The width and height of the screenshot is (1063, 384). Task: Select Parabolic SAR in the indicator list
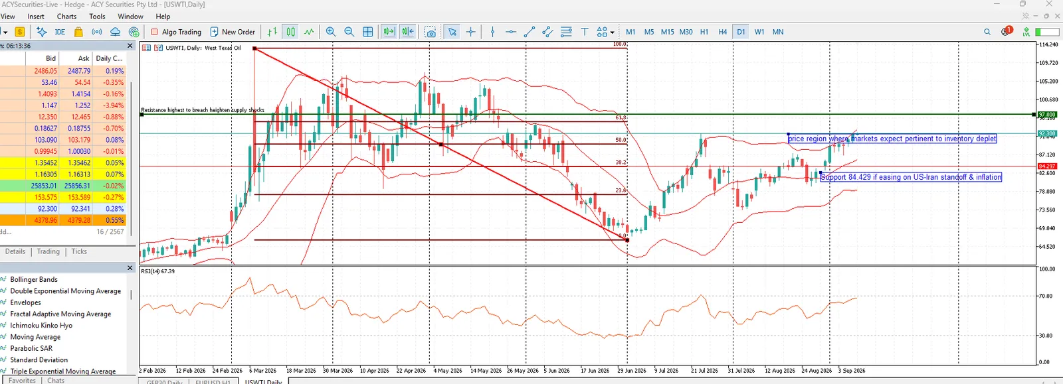pyautogui.click(x=31, y=348)
